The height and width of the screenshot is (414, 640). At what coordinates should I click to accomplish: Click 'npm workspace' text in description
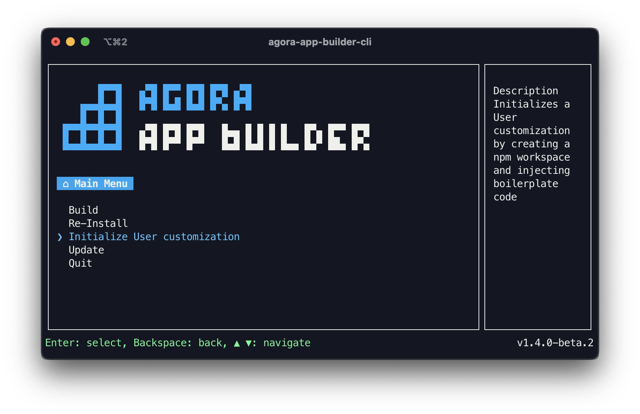[x=532, y=157]
